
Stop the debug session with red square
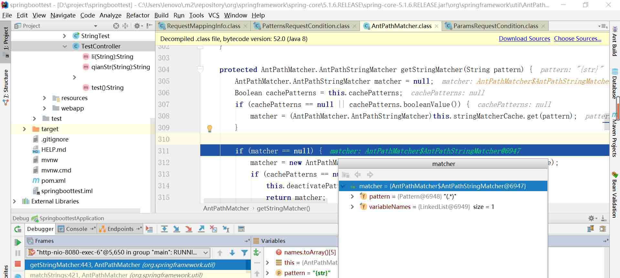tap(18, 264)
